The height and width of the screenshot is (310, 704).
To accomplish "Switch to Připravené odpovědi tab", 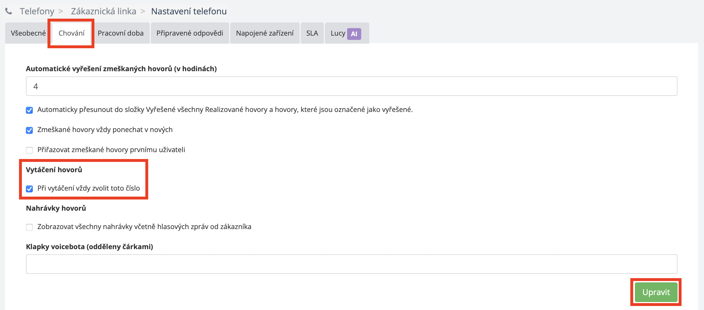I will 189,33.
